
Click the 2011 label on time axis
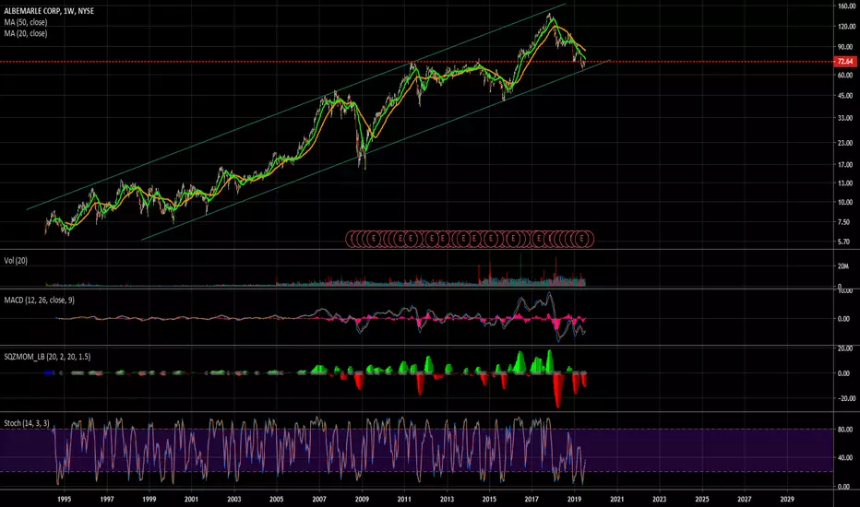click(x=404, y=500)
